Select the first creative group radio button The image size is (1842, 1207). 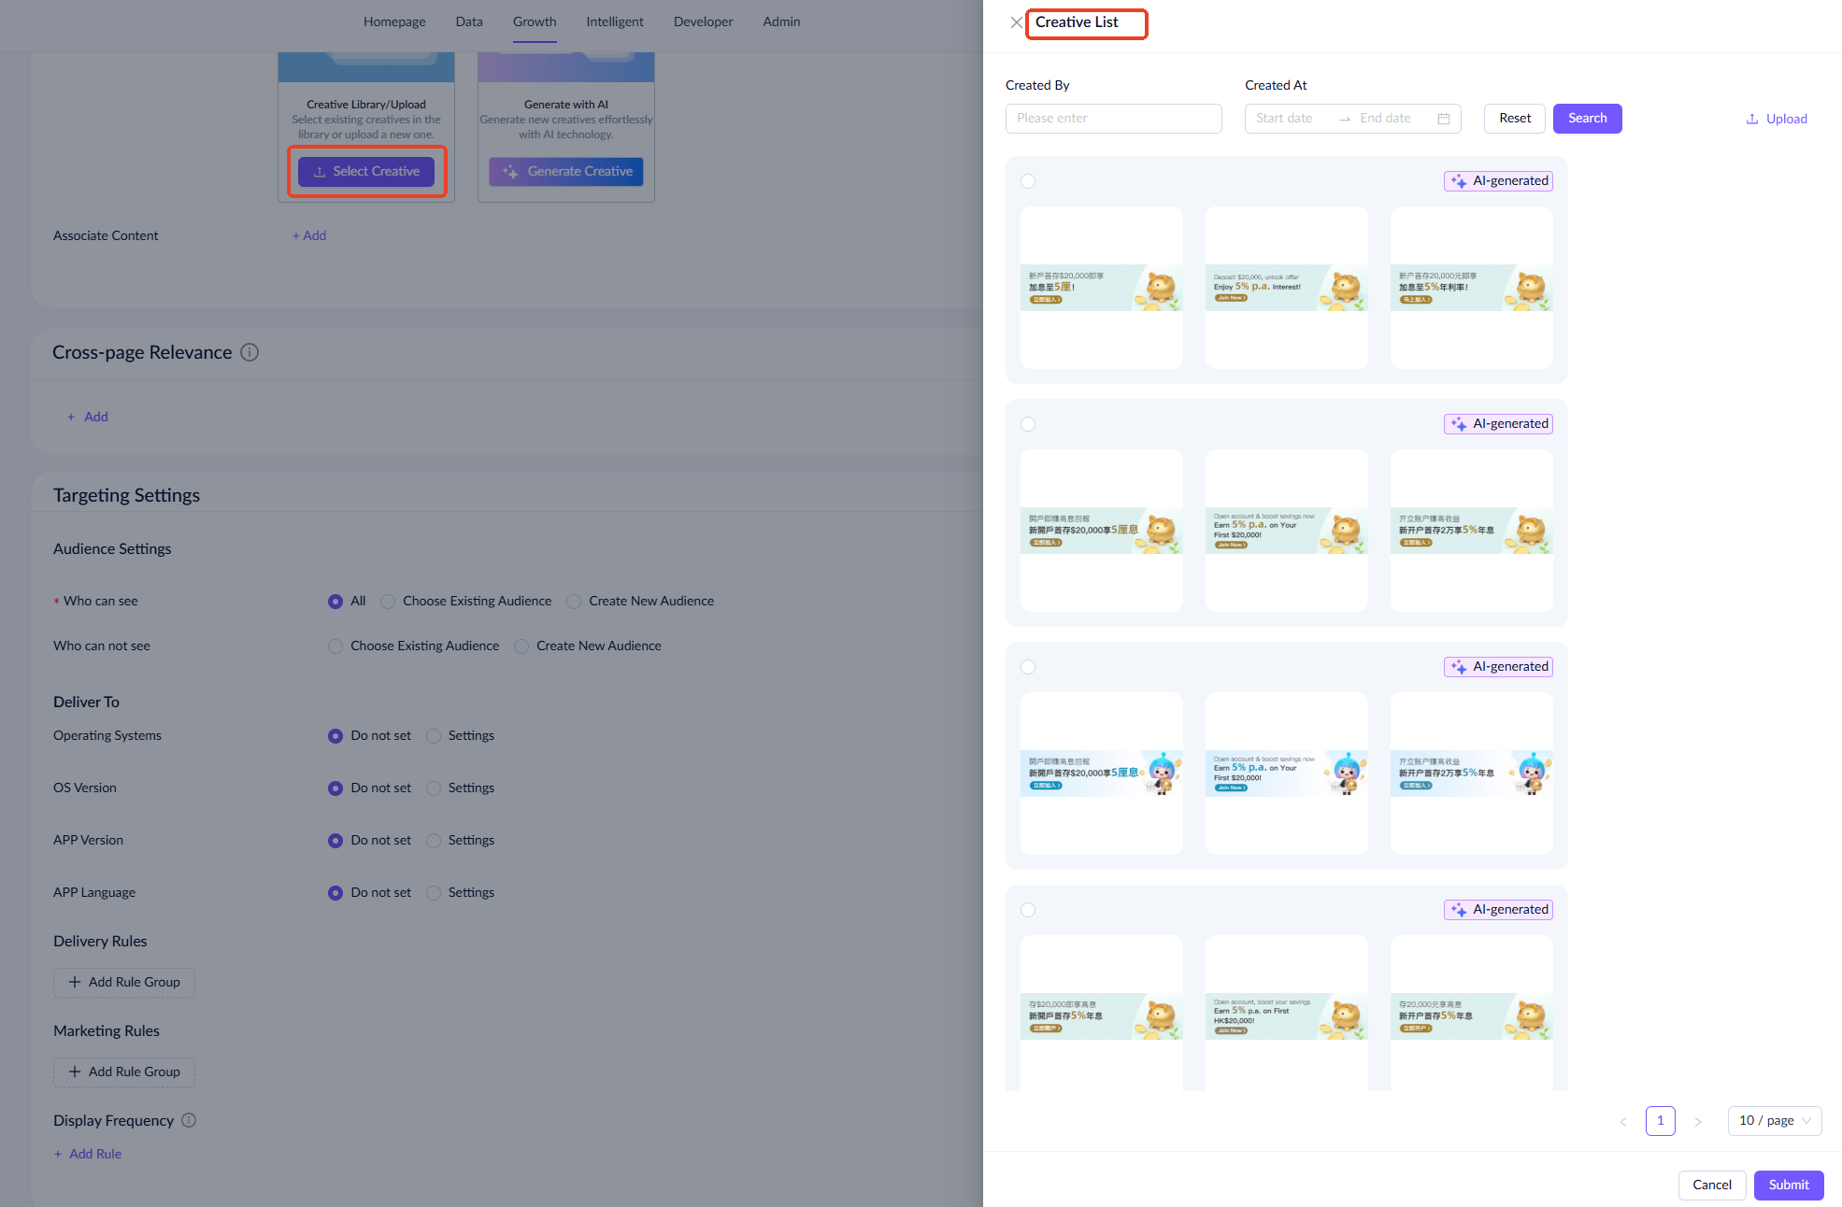pos(1028,181)
